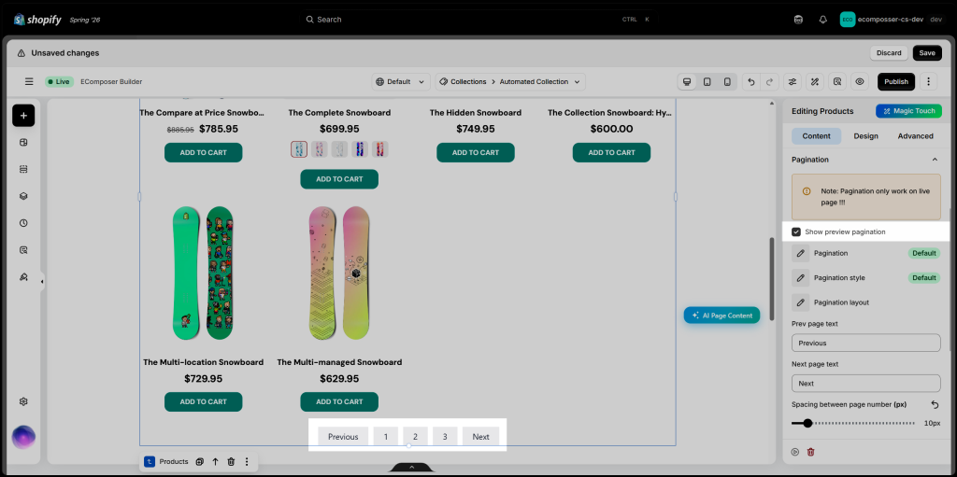The width and height of the screenshot is (957, 477).
Task: Open the Default language dropdown
Action: click(401, 82)
